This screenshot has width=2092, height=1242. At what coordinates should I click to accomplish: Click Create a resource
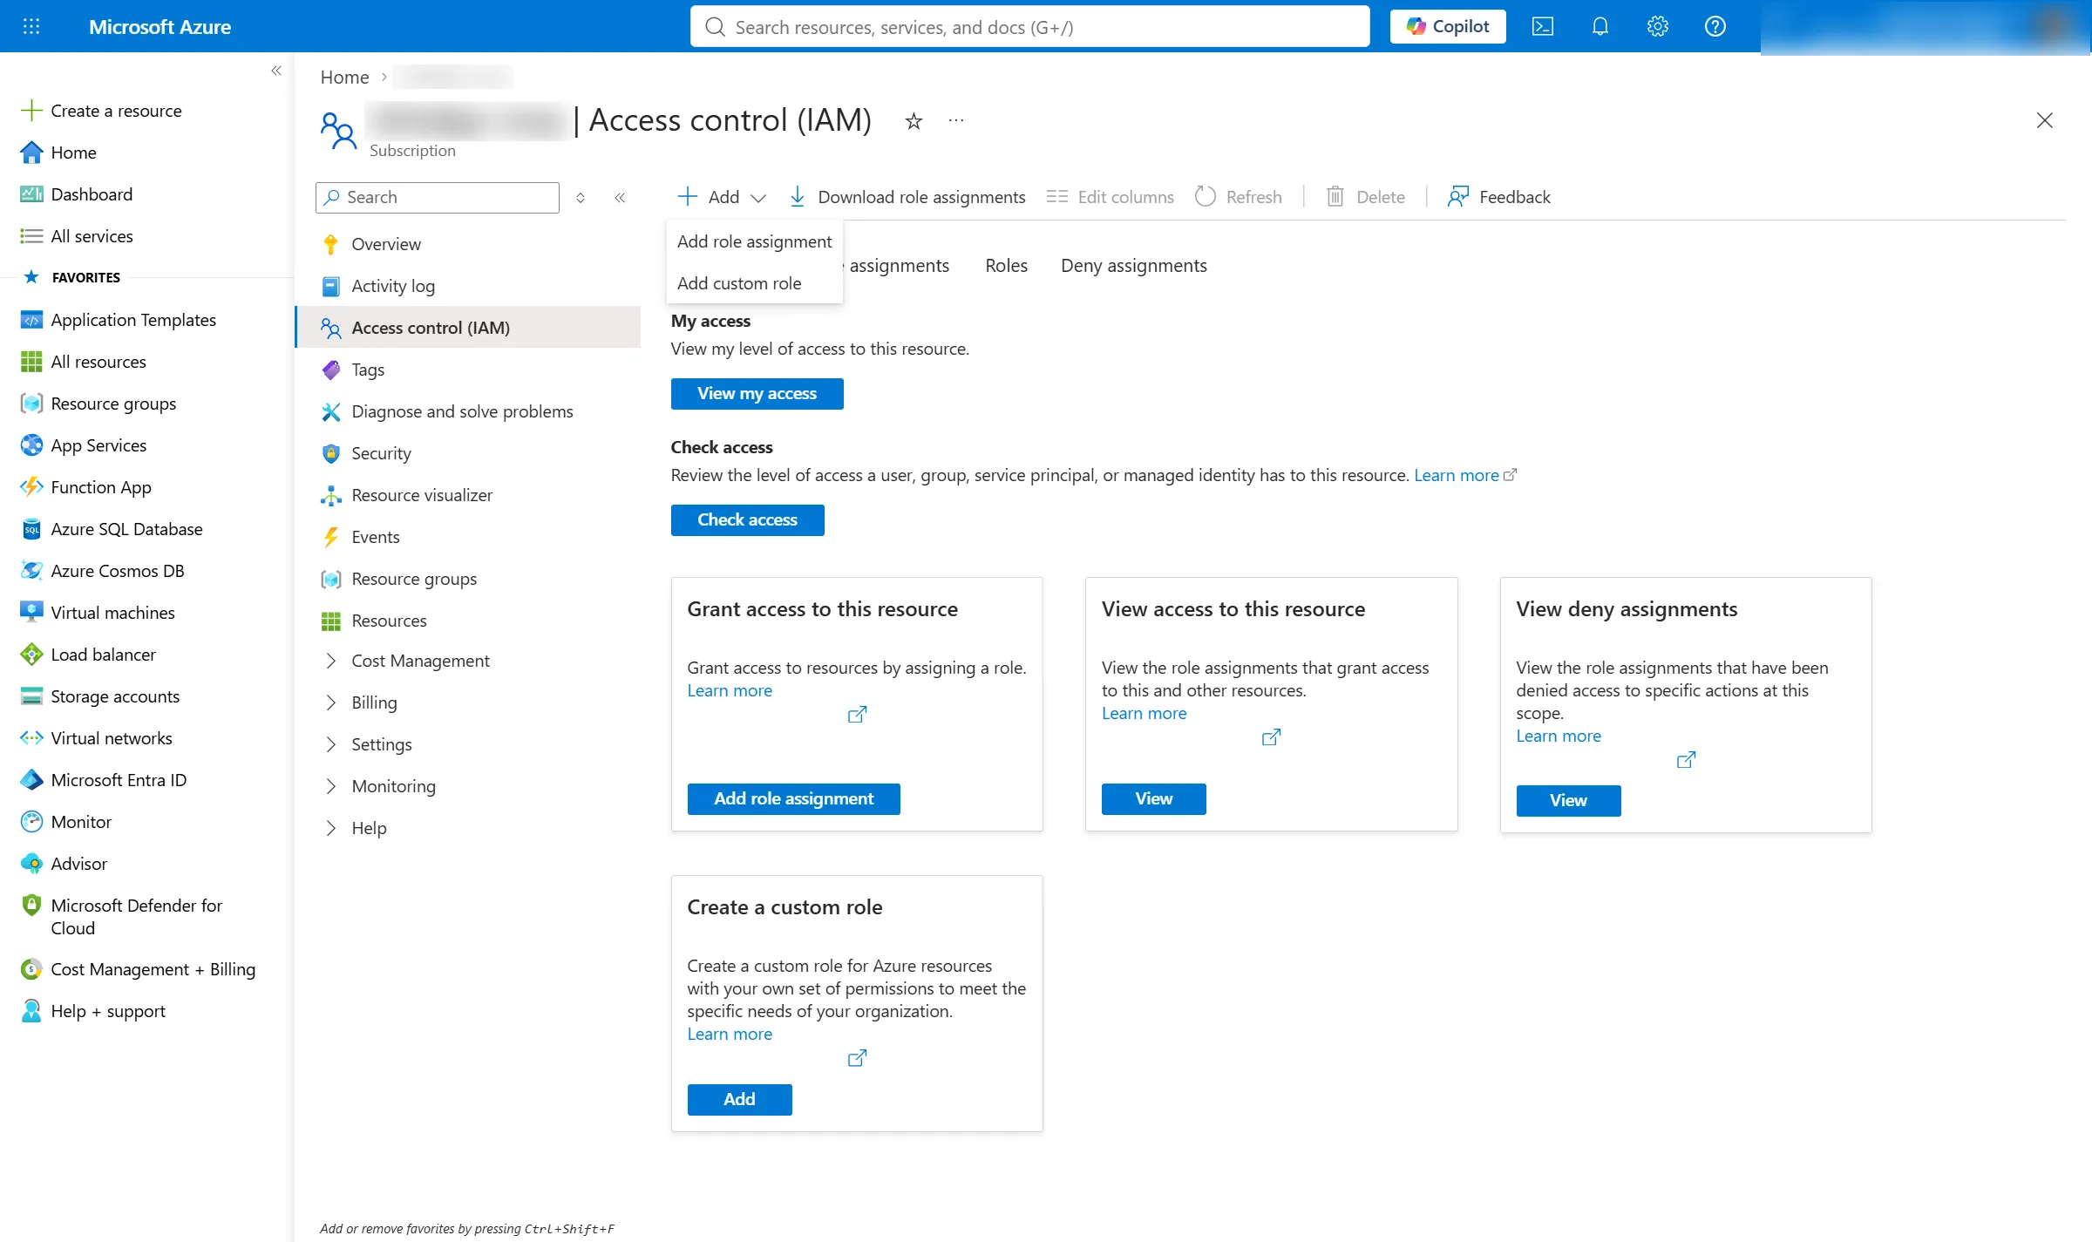click(x=101, y=111)
